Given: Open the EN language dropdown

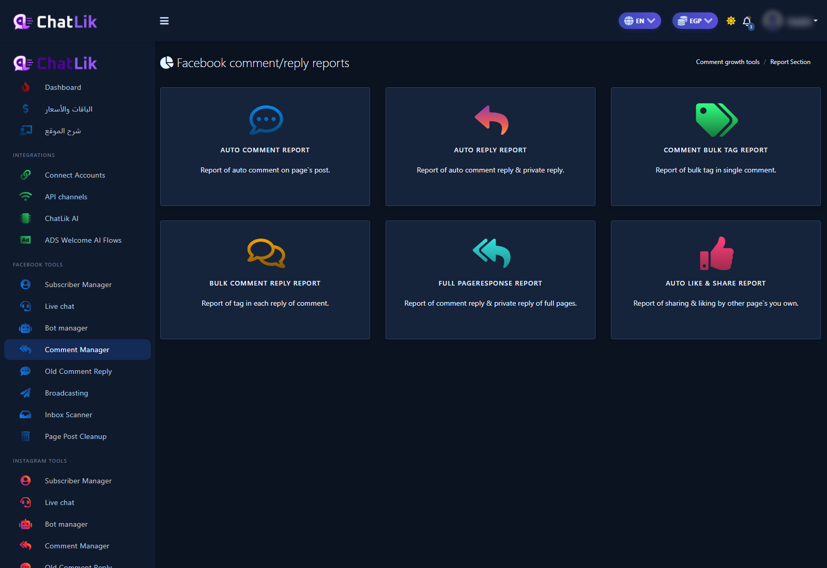Looking at the screenshot, I should click(x=640, y=21).
